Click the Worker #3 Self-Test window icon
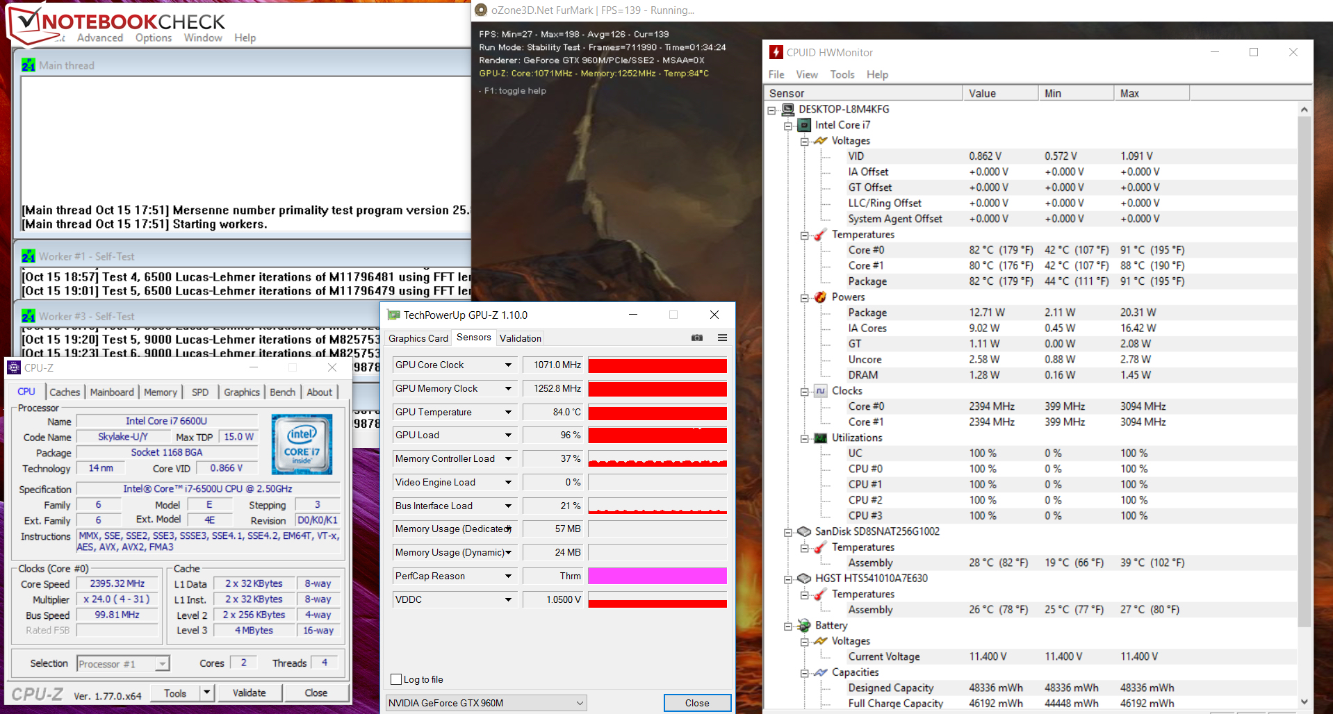 pyautogui.click(x=28, y=316)
